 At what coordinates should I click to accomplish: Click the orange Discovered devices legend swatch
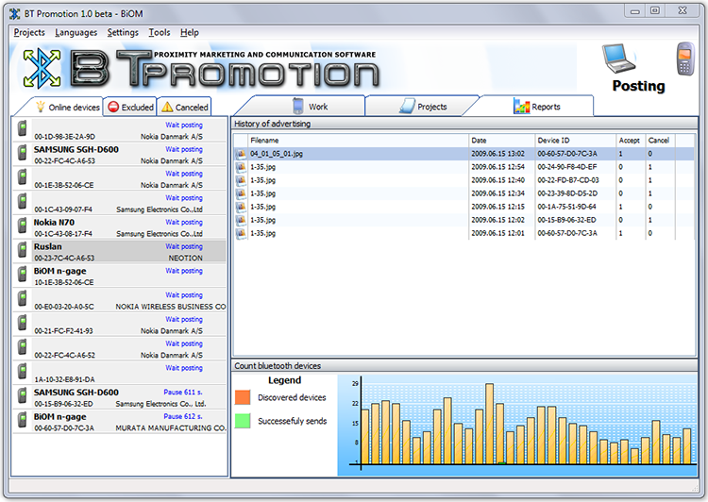[243, 397]
